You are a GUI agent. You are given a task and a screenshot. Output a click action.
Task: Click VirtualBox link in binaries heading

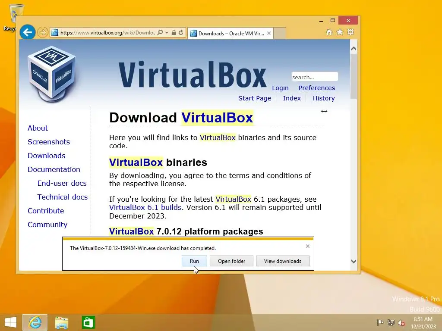136,162
